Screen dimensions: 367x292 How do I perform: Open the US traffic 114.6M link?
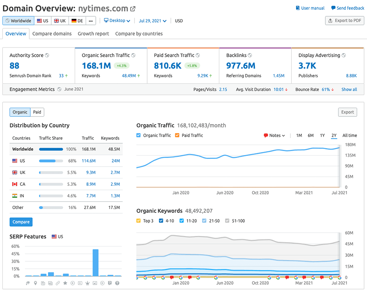pos(89,161)
